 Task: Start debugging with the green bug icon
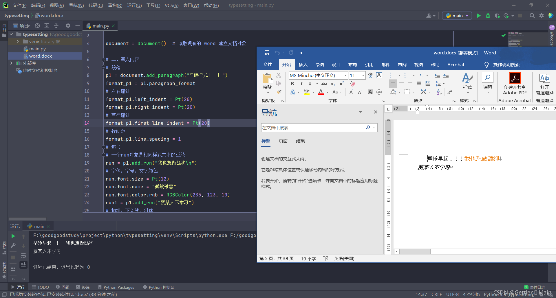488,16
